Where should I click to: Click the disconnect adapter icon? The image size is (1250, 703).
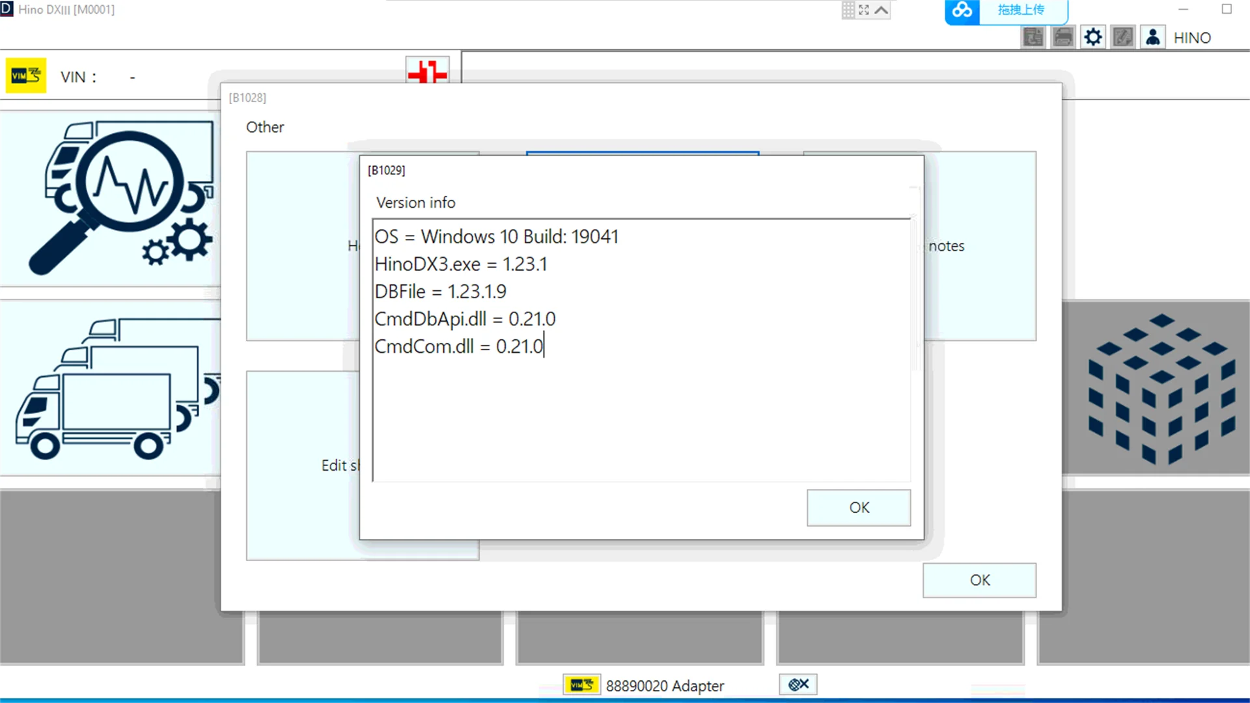pos(798,684)
